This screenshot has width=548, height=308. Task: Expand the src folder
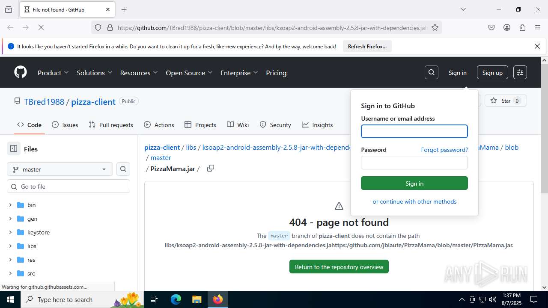point(10,273)
